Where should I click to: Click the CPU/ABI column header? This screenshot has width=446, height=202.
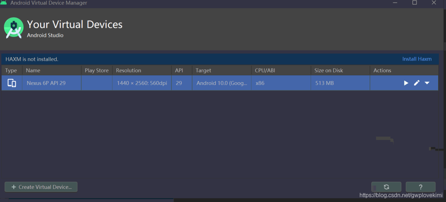[281, 70]
